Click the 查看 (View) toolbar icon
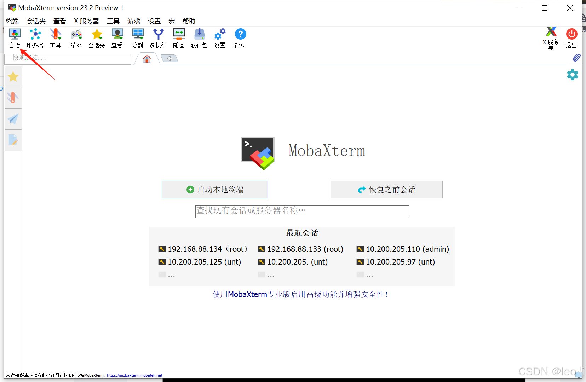The width and height of the screenshot is (586, 382). (117, 38)
